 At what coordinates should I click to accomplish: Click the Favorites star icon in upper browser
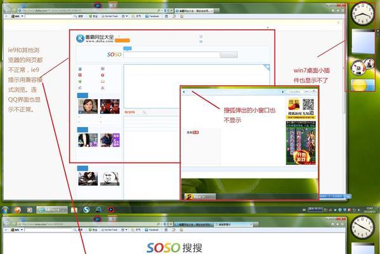[338, 11]
